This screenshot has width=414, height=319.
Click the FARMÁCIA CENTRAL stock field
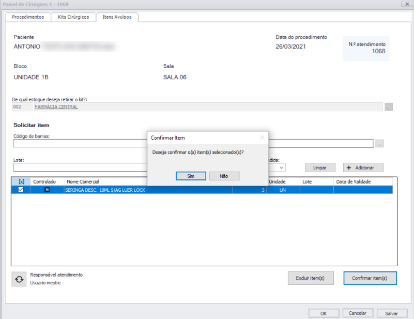coord(208,107)
